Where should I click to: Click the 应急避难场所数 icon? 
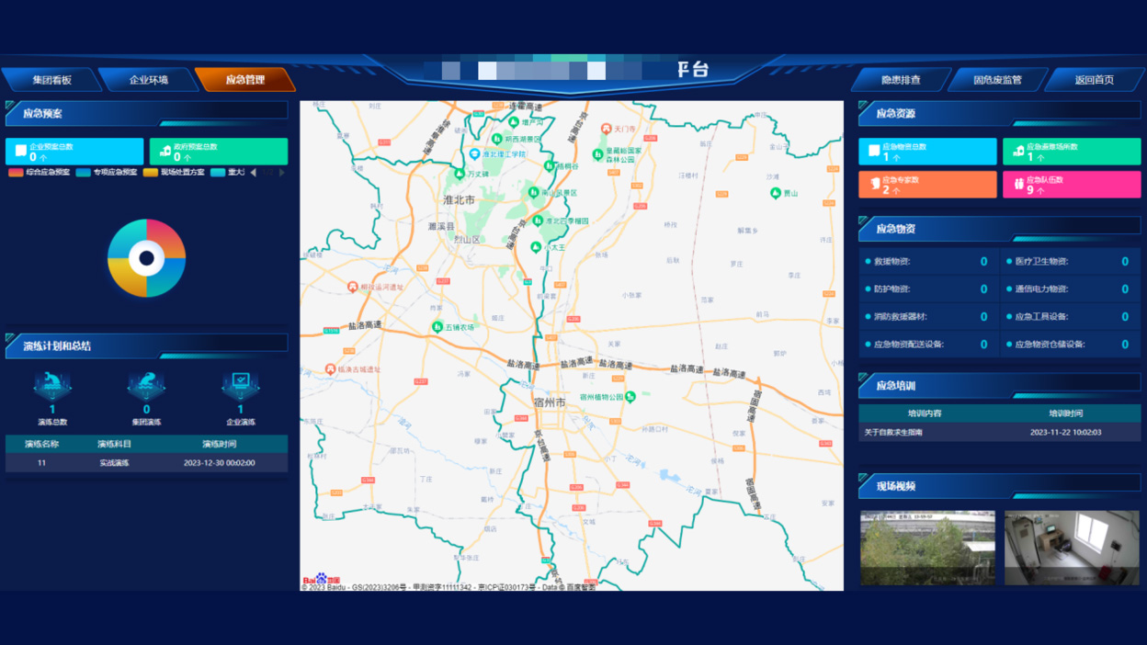click(x=1018, y=151)
